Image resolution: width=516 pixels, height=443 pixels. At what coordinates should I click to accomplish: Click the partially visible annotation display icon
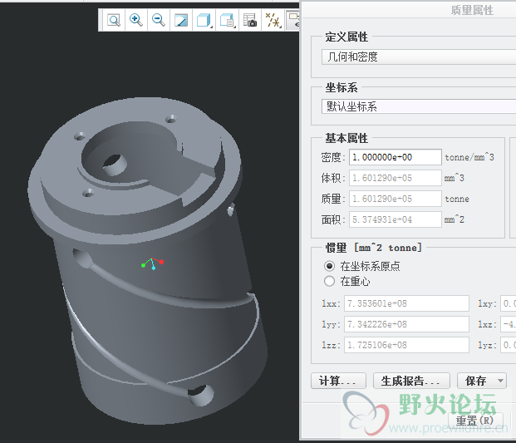tap(292, 21)
